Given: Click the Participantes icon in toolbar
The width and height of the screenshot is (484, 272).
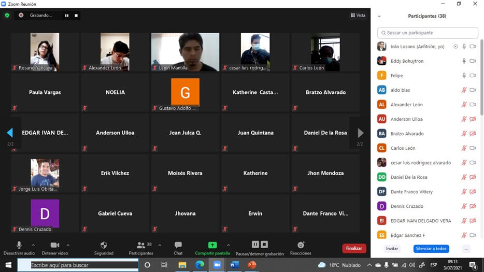Looking at the screenshot, I should [140, 245].
